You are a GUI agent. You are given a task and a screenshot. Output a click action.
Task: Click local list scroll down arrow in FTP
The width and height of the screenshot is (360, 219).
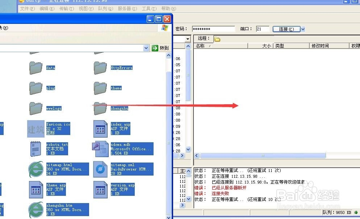[x=188, y=149]
